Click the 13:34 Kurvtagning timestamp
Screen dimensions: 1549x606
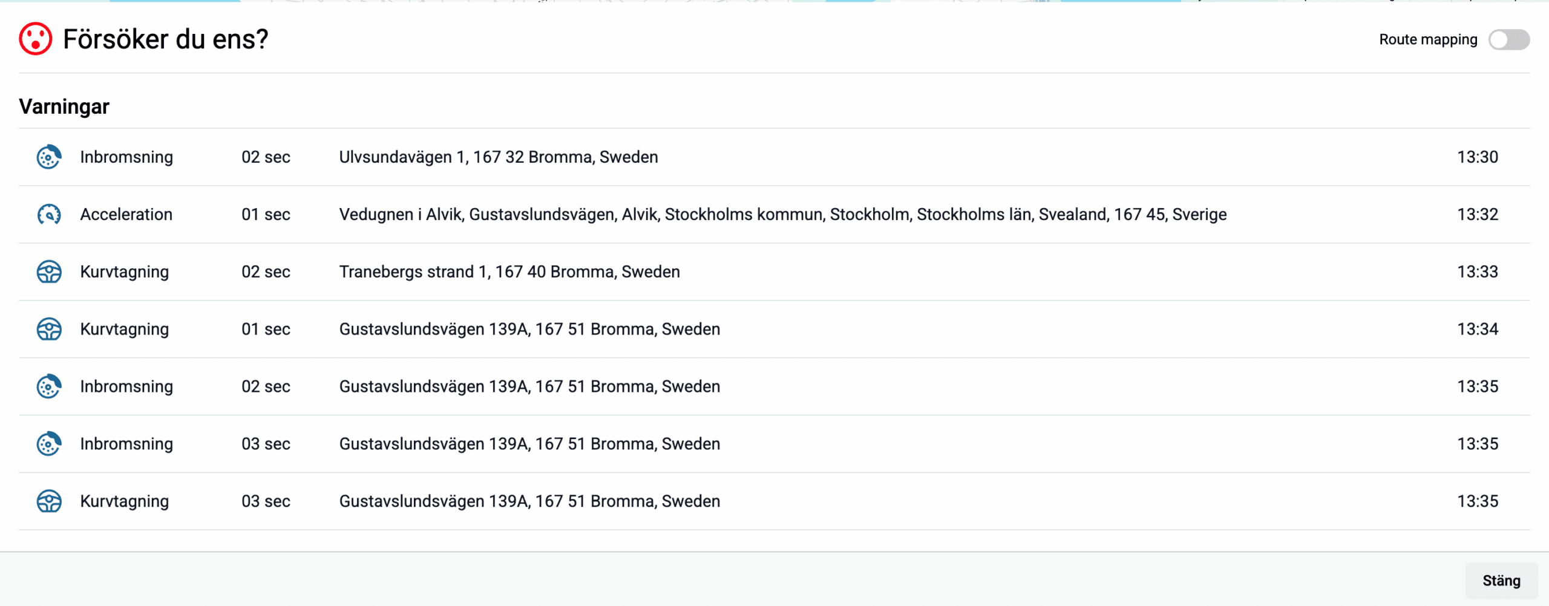[x=1477, y=330]
